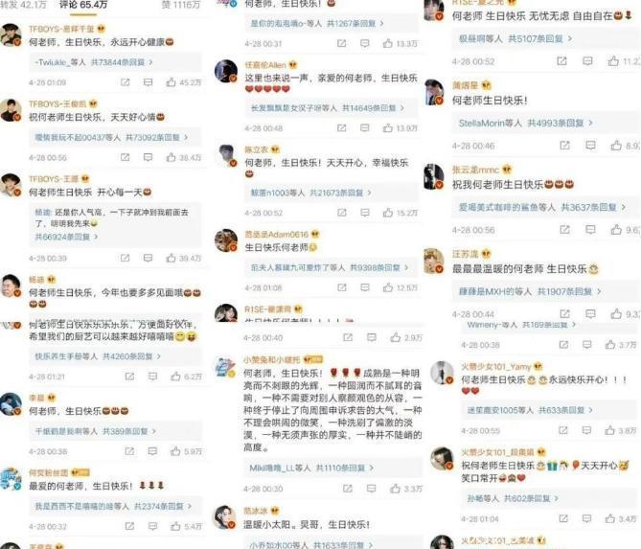Click thumbs-up icon showing 5.9万
This screenshot has width=641, height=549.
[x=175, y=451]
